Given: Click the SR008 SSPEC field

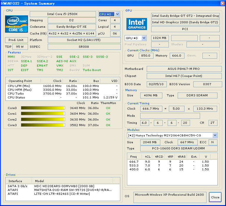Looking at the screenshot, I should pyautogui.click(x=84, y=47).
